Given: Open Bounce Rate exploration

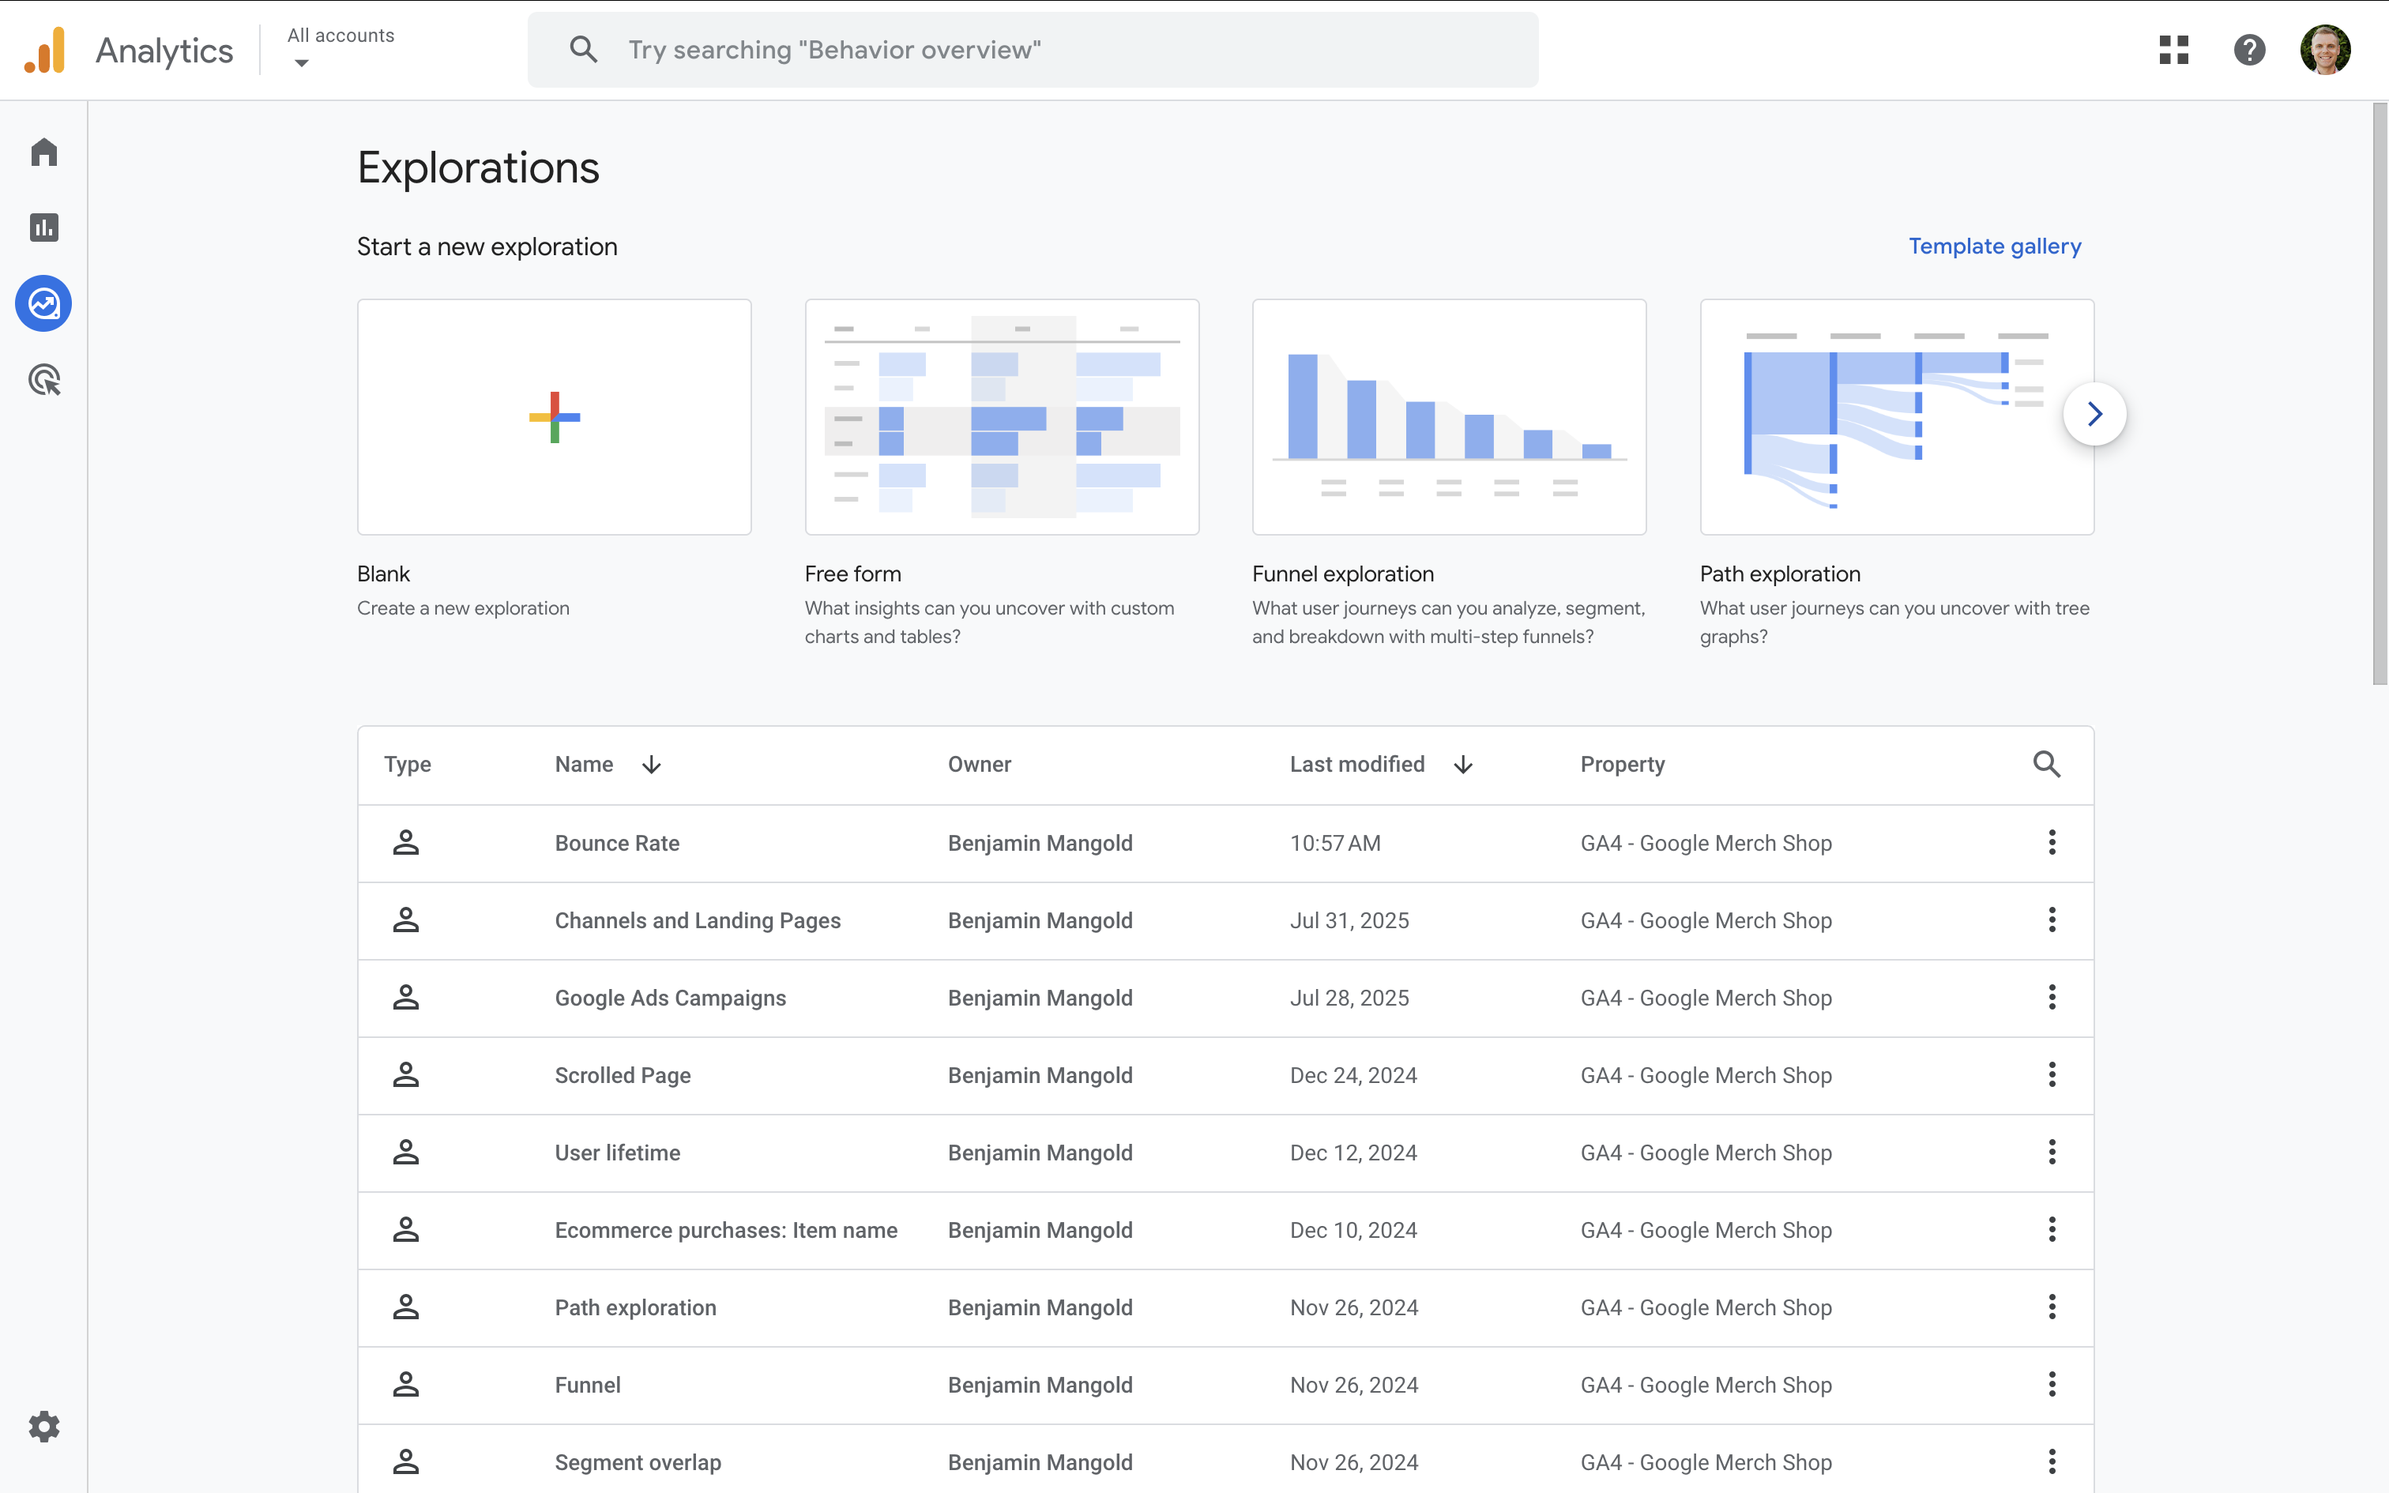Looking at the screenshot, I should coord(617,844).
